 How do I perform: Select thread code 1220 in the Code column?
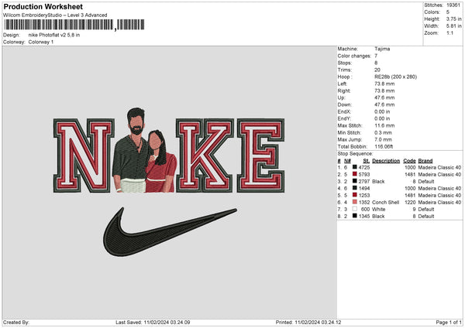tap(410, 202)
